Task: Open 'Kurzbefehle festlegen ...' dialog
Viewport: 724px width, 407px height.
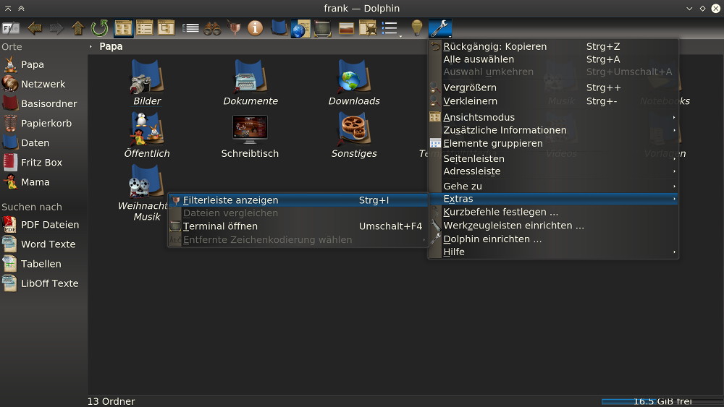Action: [x=553, y=212]
